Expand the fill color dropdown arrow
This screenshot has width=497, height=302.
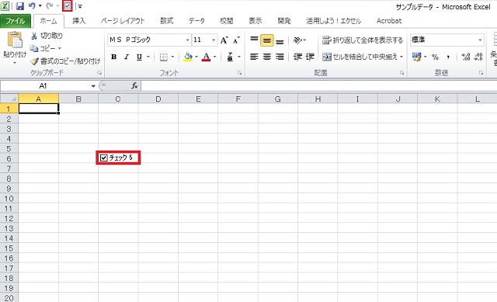pos(196,57)
